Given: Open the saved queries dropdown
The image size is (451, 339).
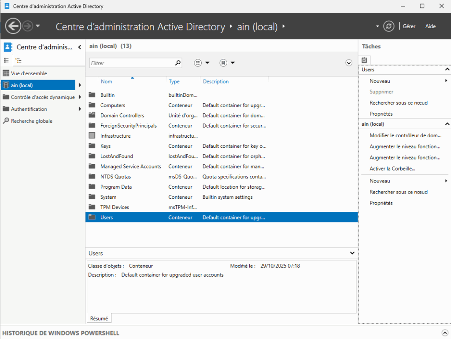Looking at the screenshot, I should 227,63.
